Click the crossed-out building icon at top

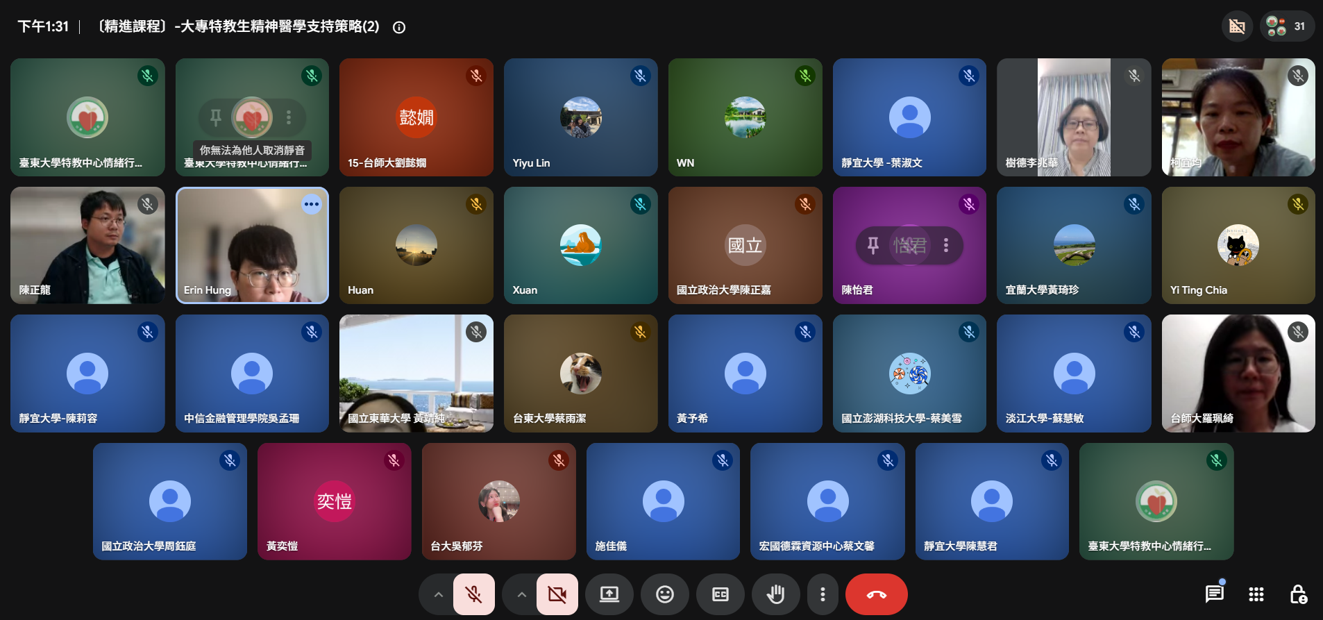[1237, 26]
